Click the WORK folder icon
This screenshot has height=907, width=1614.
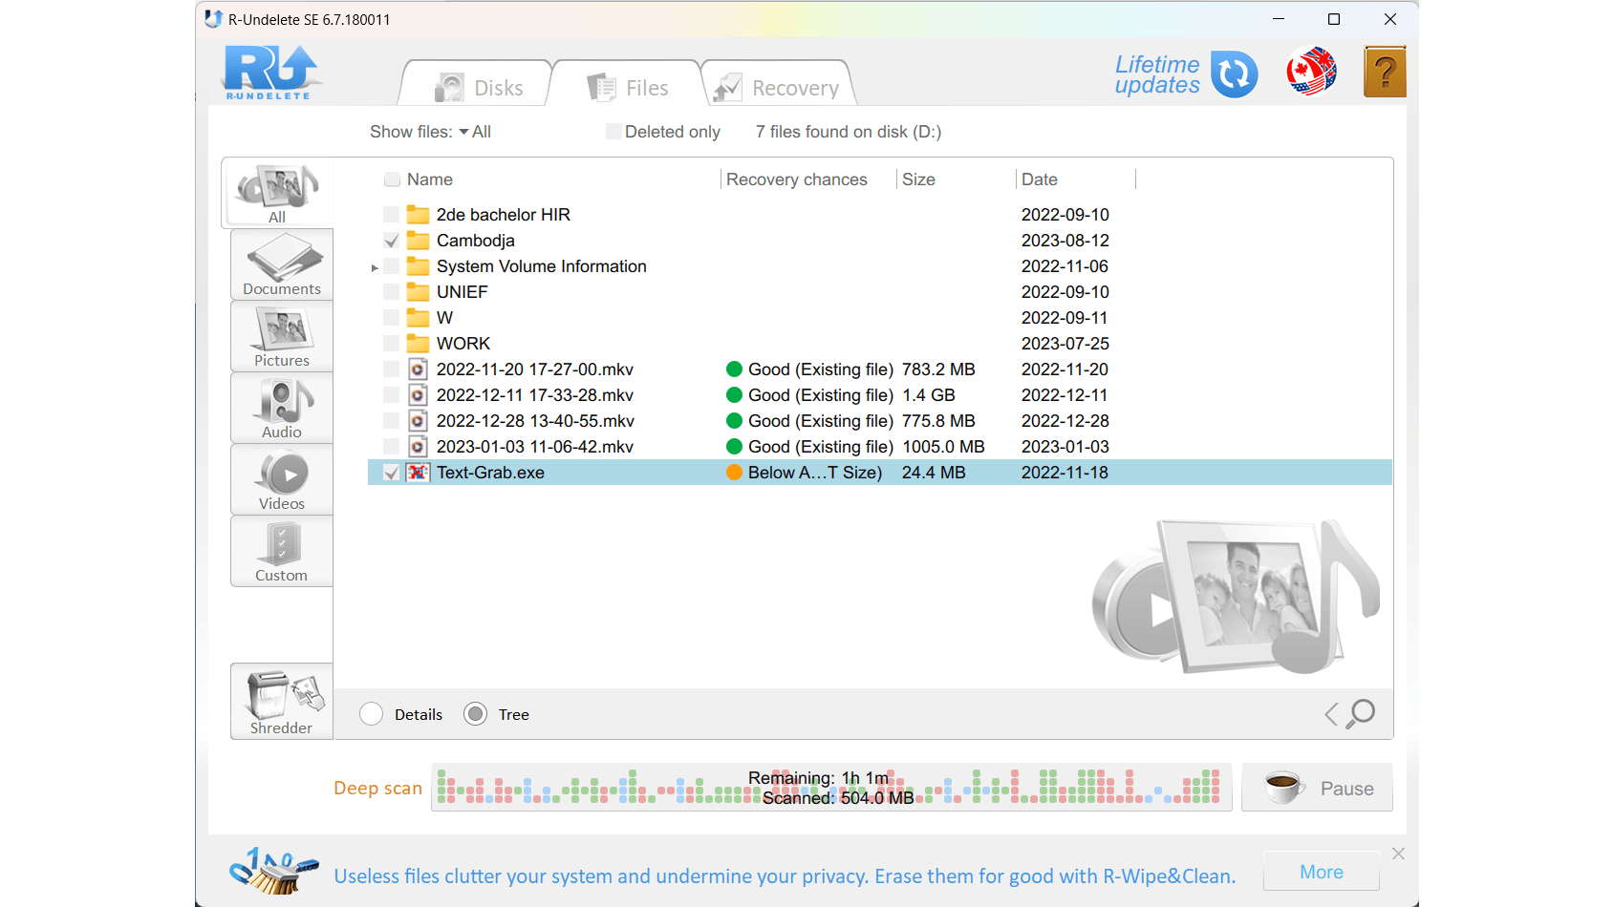click(x=419, y=344)
